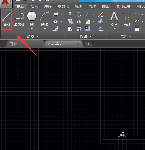The image size is (145, 150).
Task: Click the Explode tool icon
Action: 101,21
